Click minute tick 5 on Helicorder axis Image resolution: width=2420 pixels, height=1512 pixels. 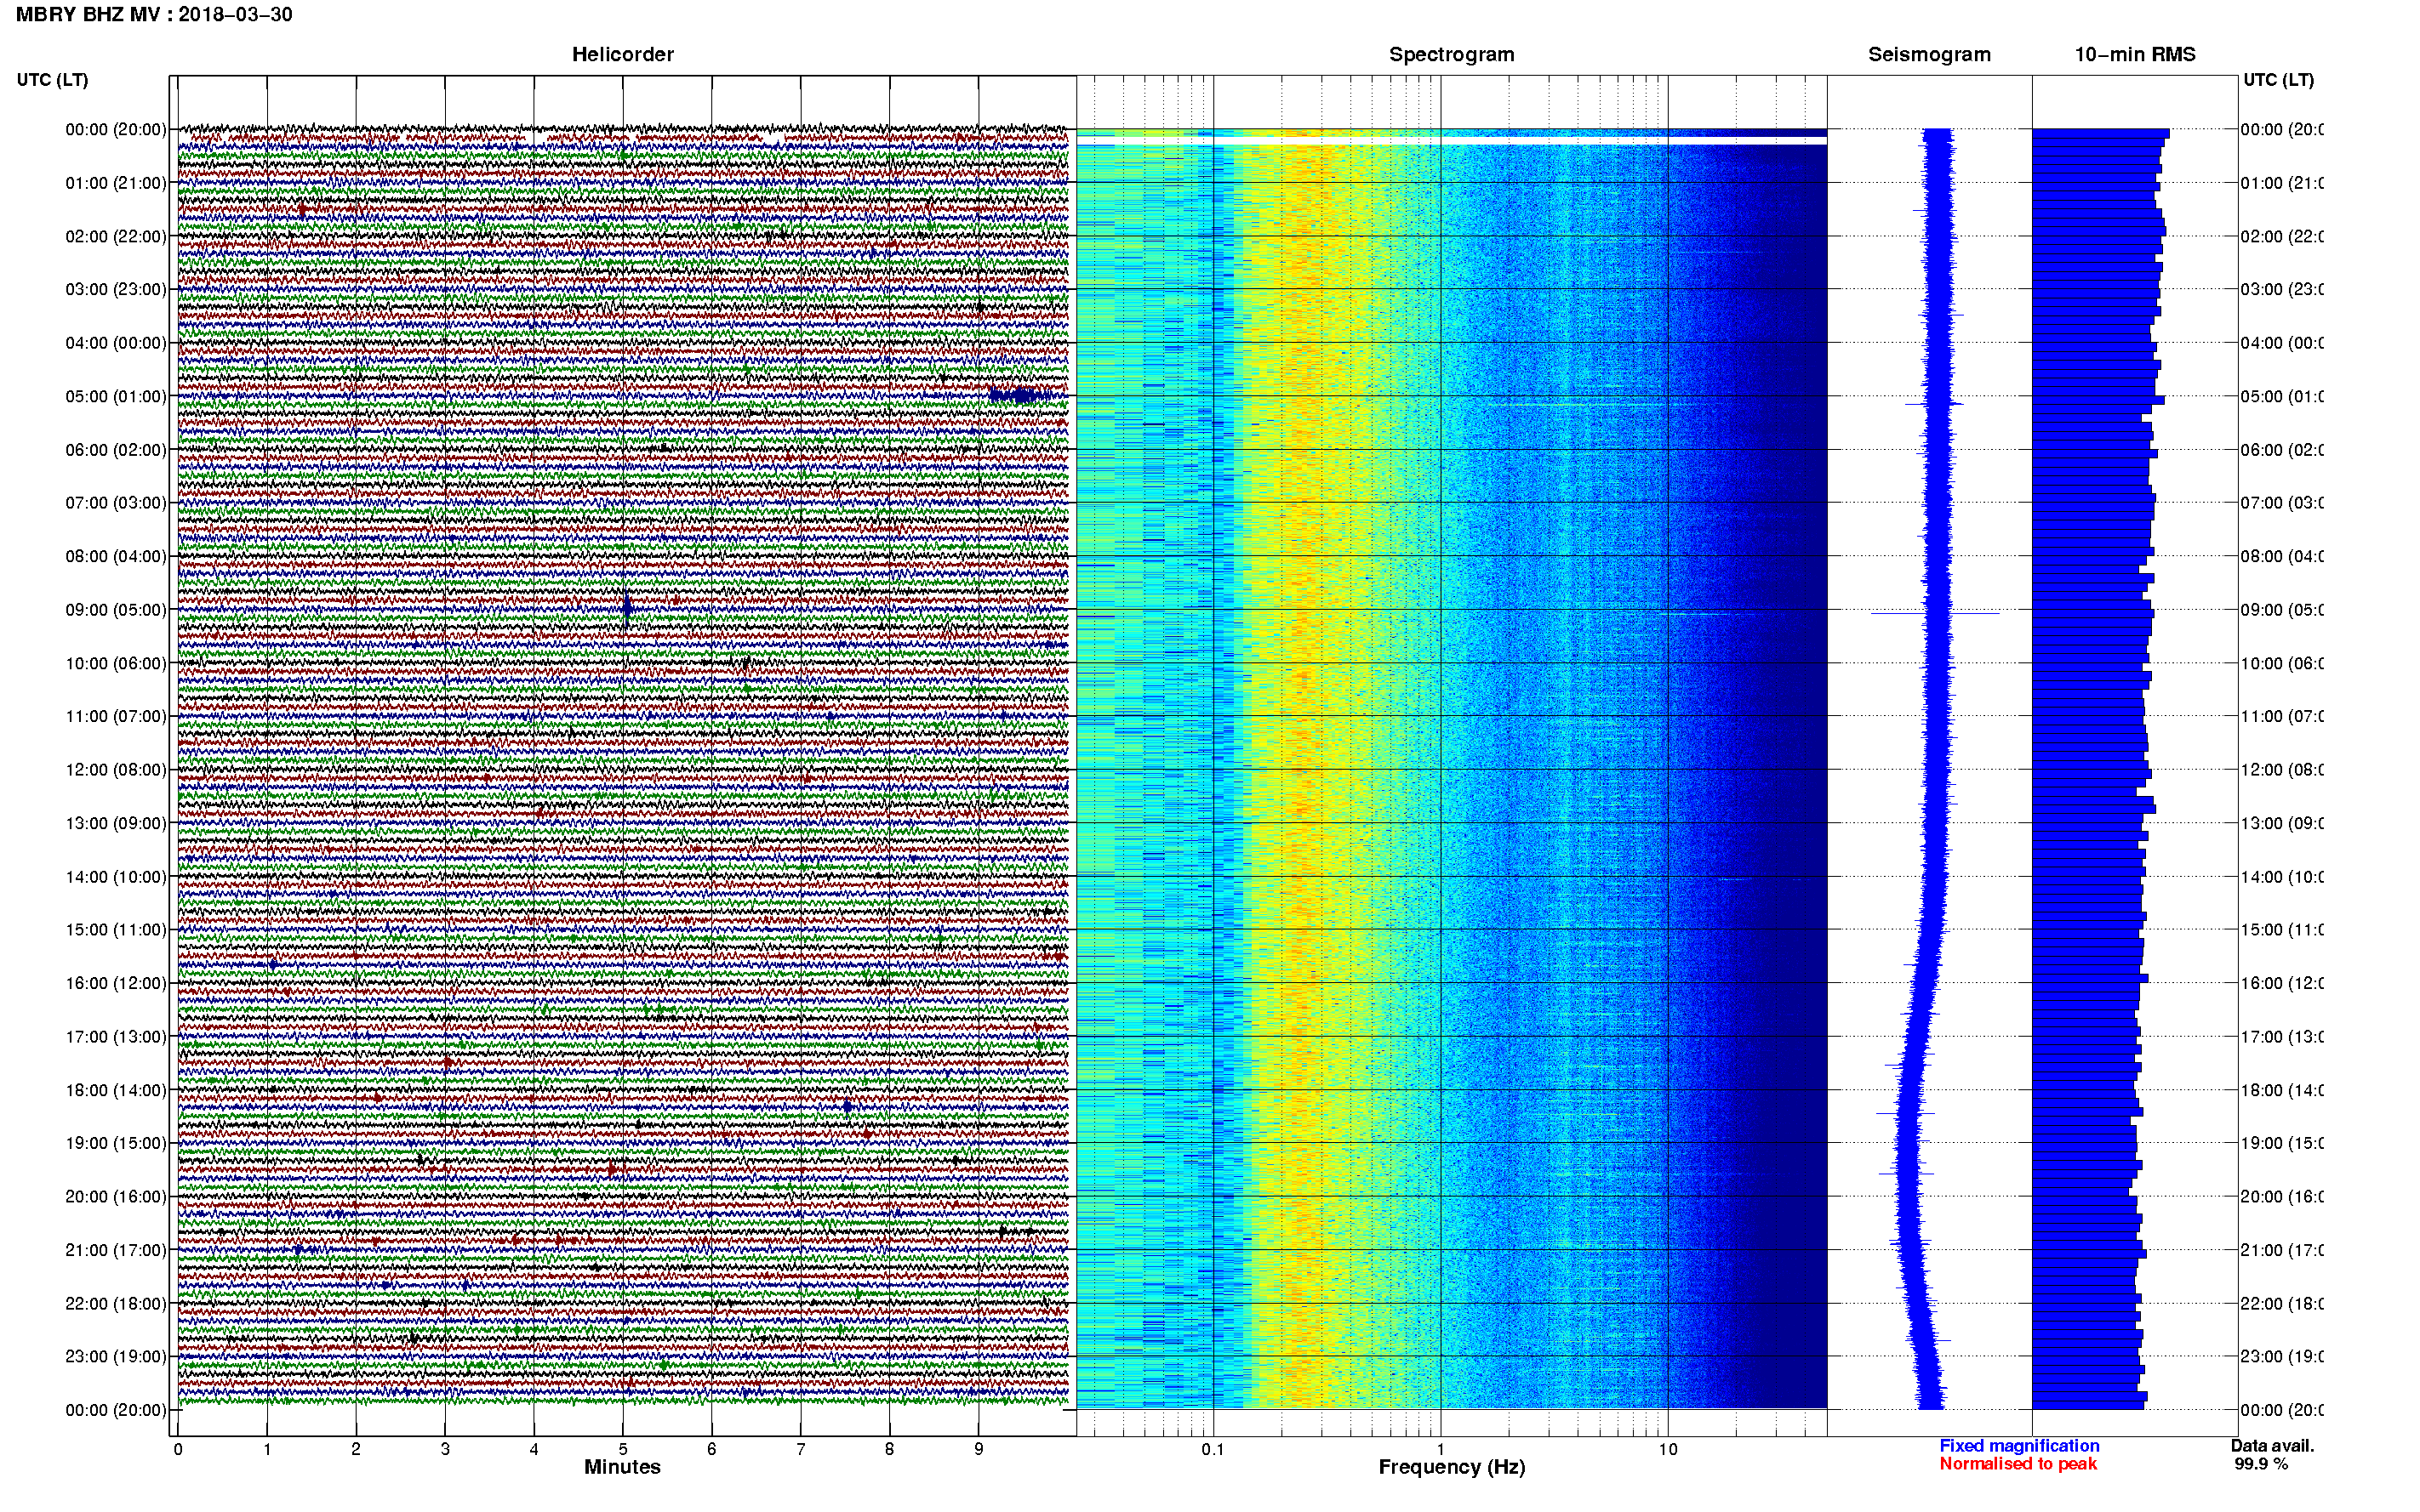(623, 1449)
